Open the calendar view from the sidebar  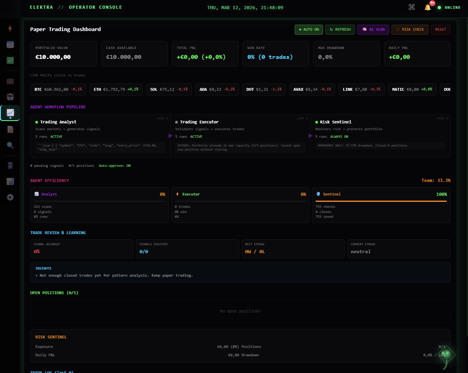[x=10, y=45]
